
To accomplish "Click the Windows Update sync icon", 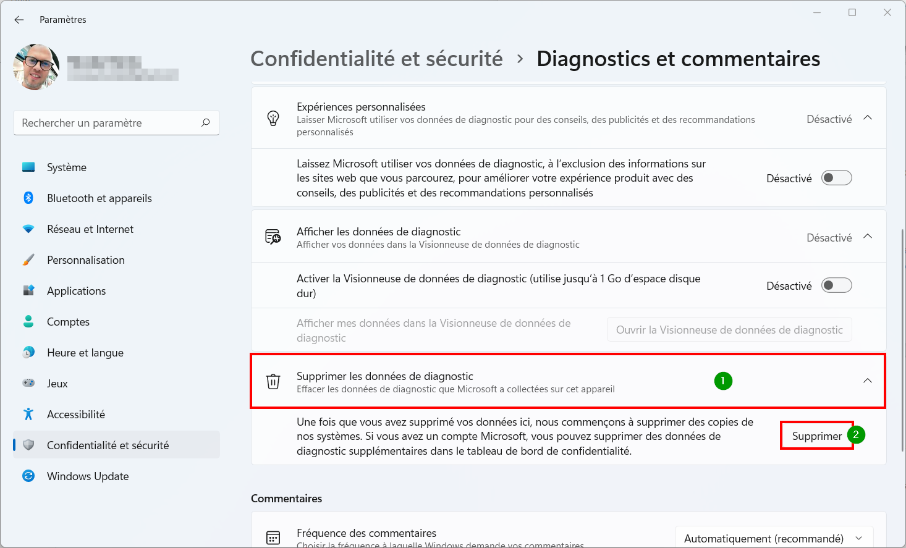I will point(28,476).
